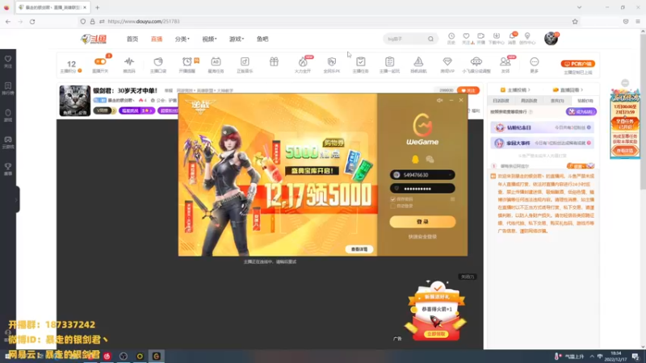Open the creator center bulb icon
Viewport: 646px width, 363px height.
point(527,38)
